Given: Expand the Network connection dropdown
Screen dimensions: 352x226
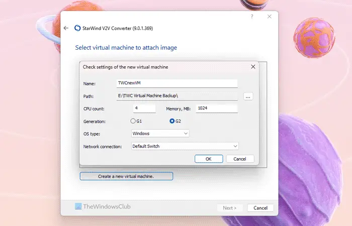Looking at the screenshot, I should (x=185, y=146).
